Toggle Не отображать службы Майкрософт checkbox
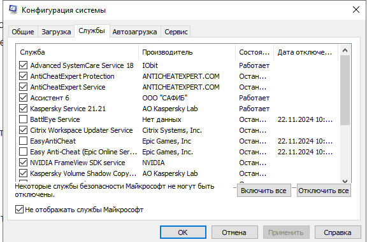This screenshot has width=367, height=242. tap(19, 210)
